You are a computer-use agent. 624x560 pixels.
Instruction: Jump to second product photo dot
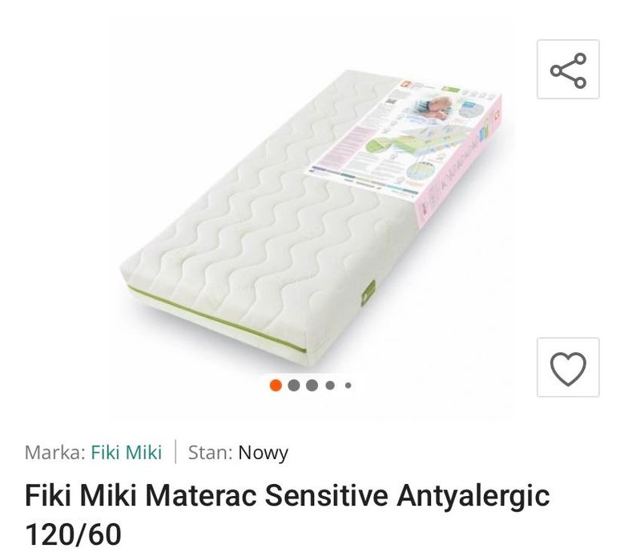point(294,385)
